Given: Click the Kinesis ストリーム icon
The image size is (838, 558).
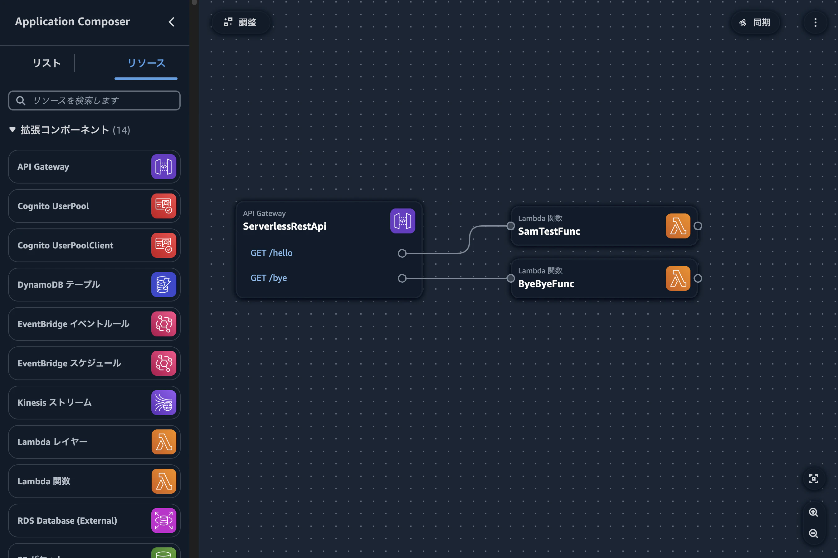Looking at the screenshot, I should pyautogui.click(x=163, y=403).
